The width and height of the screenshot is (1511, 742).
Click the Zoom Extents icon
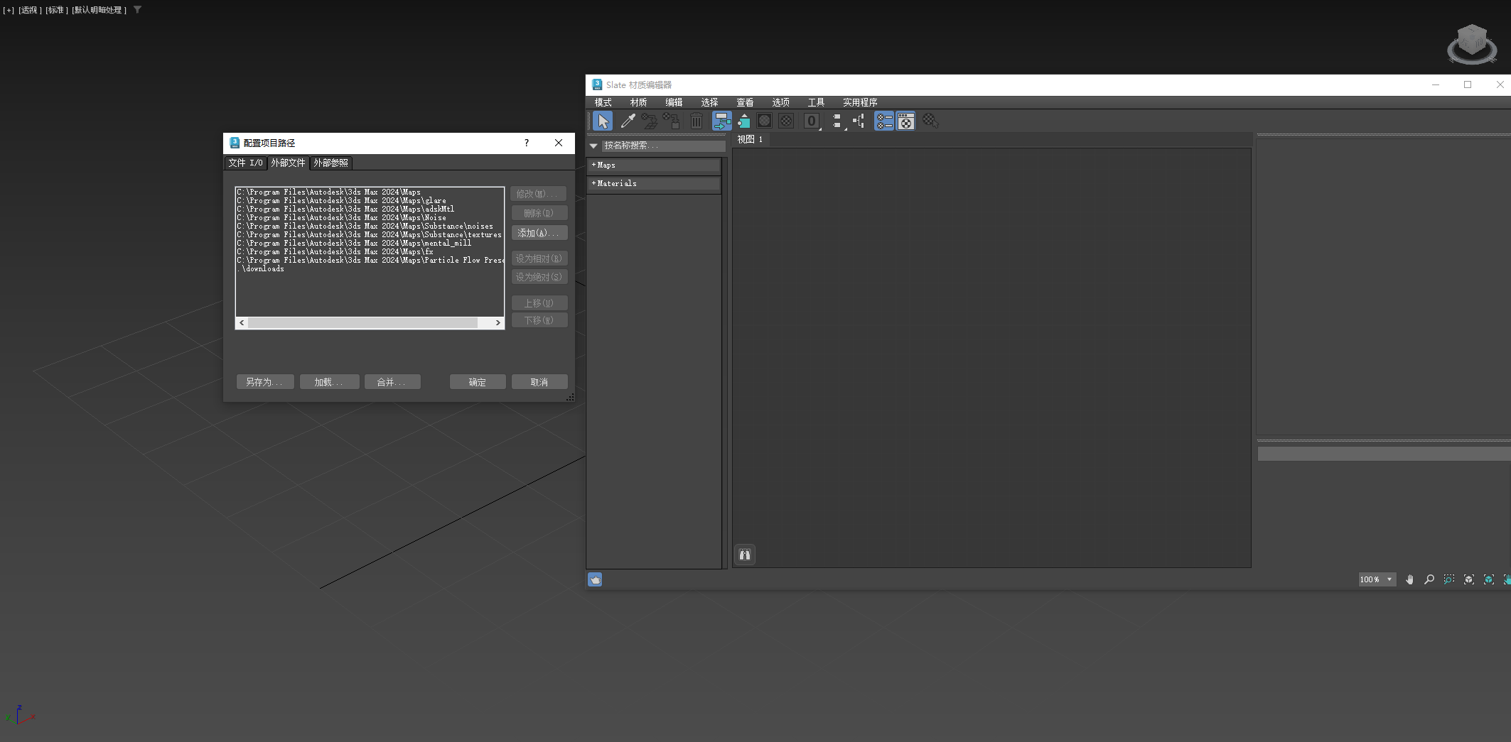pyautogui.click(x=1469, y=579)
